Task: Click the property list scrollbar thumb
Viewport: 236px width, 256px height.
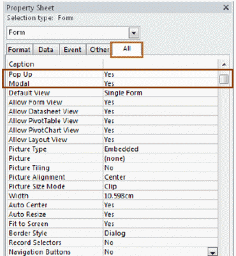Action: (224, 79)
